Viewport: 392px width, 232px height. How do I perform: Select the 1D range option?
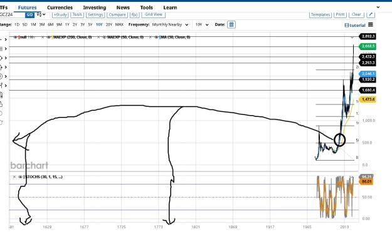[x=17, y=24]
